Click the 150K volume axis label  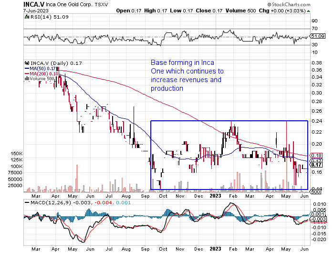(x=17, y=153)
